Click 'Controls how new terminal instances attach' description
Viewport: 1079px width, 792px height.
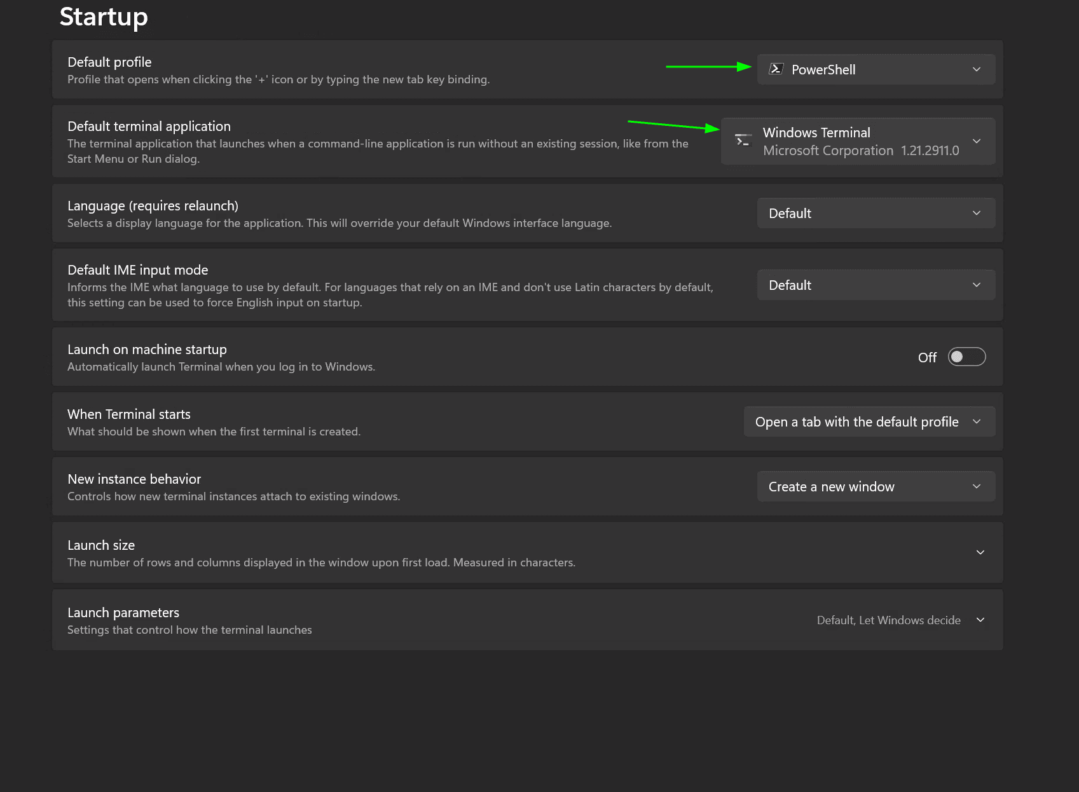coord(233,496)
